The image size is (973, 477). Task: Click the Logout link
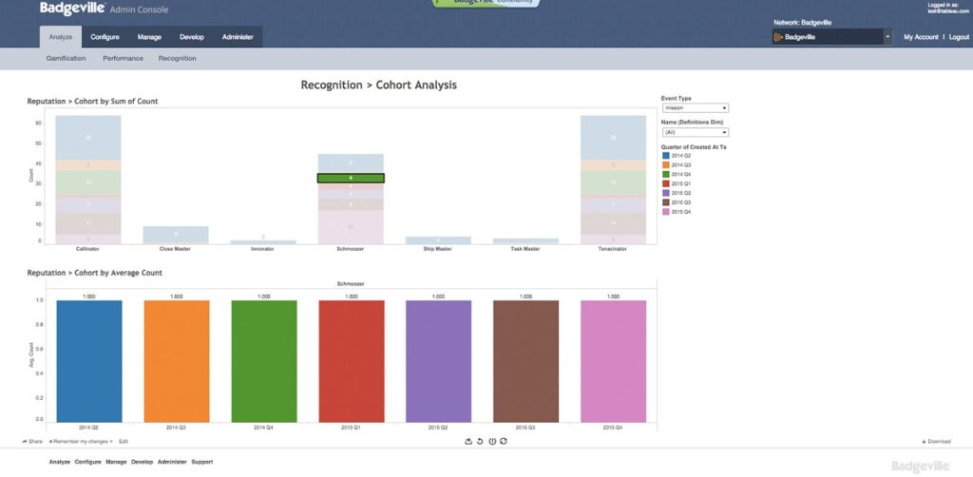click(x=960, y=37)
